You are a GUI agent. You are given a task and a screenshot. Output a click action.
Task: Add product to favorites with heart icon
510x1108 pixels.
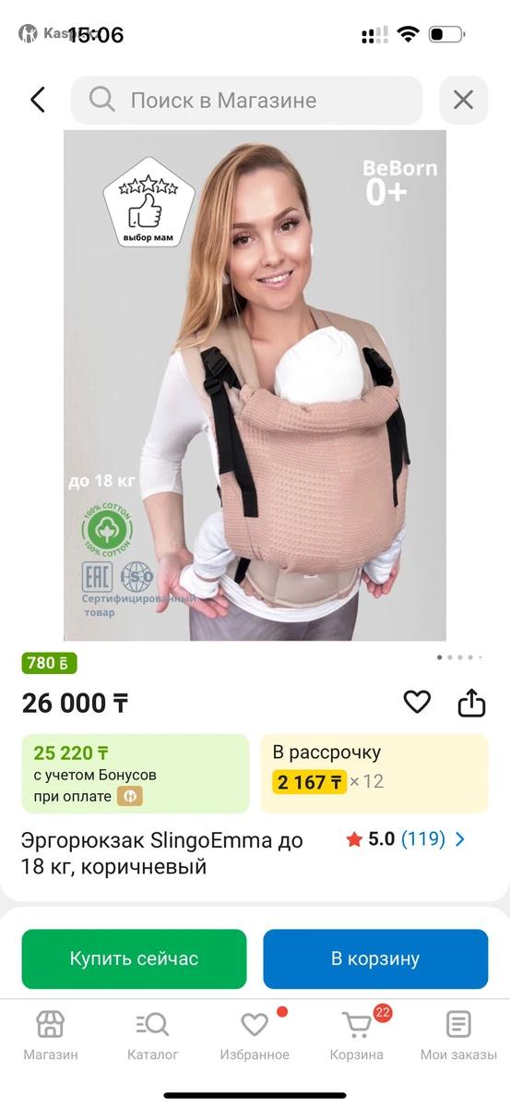(x=417, y=703)
